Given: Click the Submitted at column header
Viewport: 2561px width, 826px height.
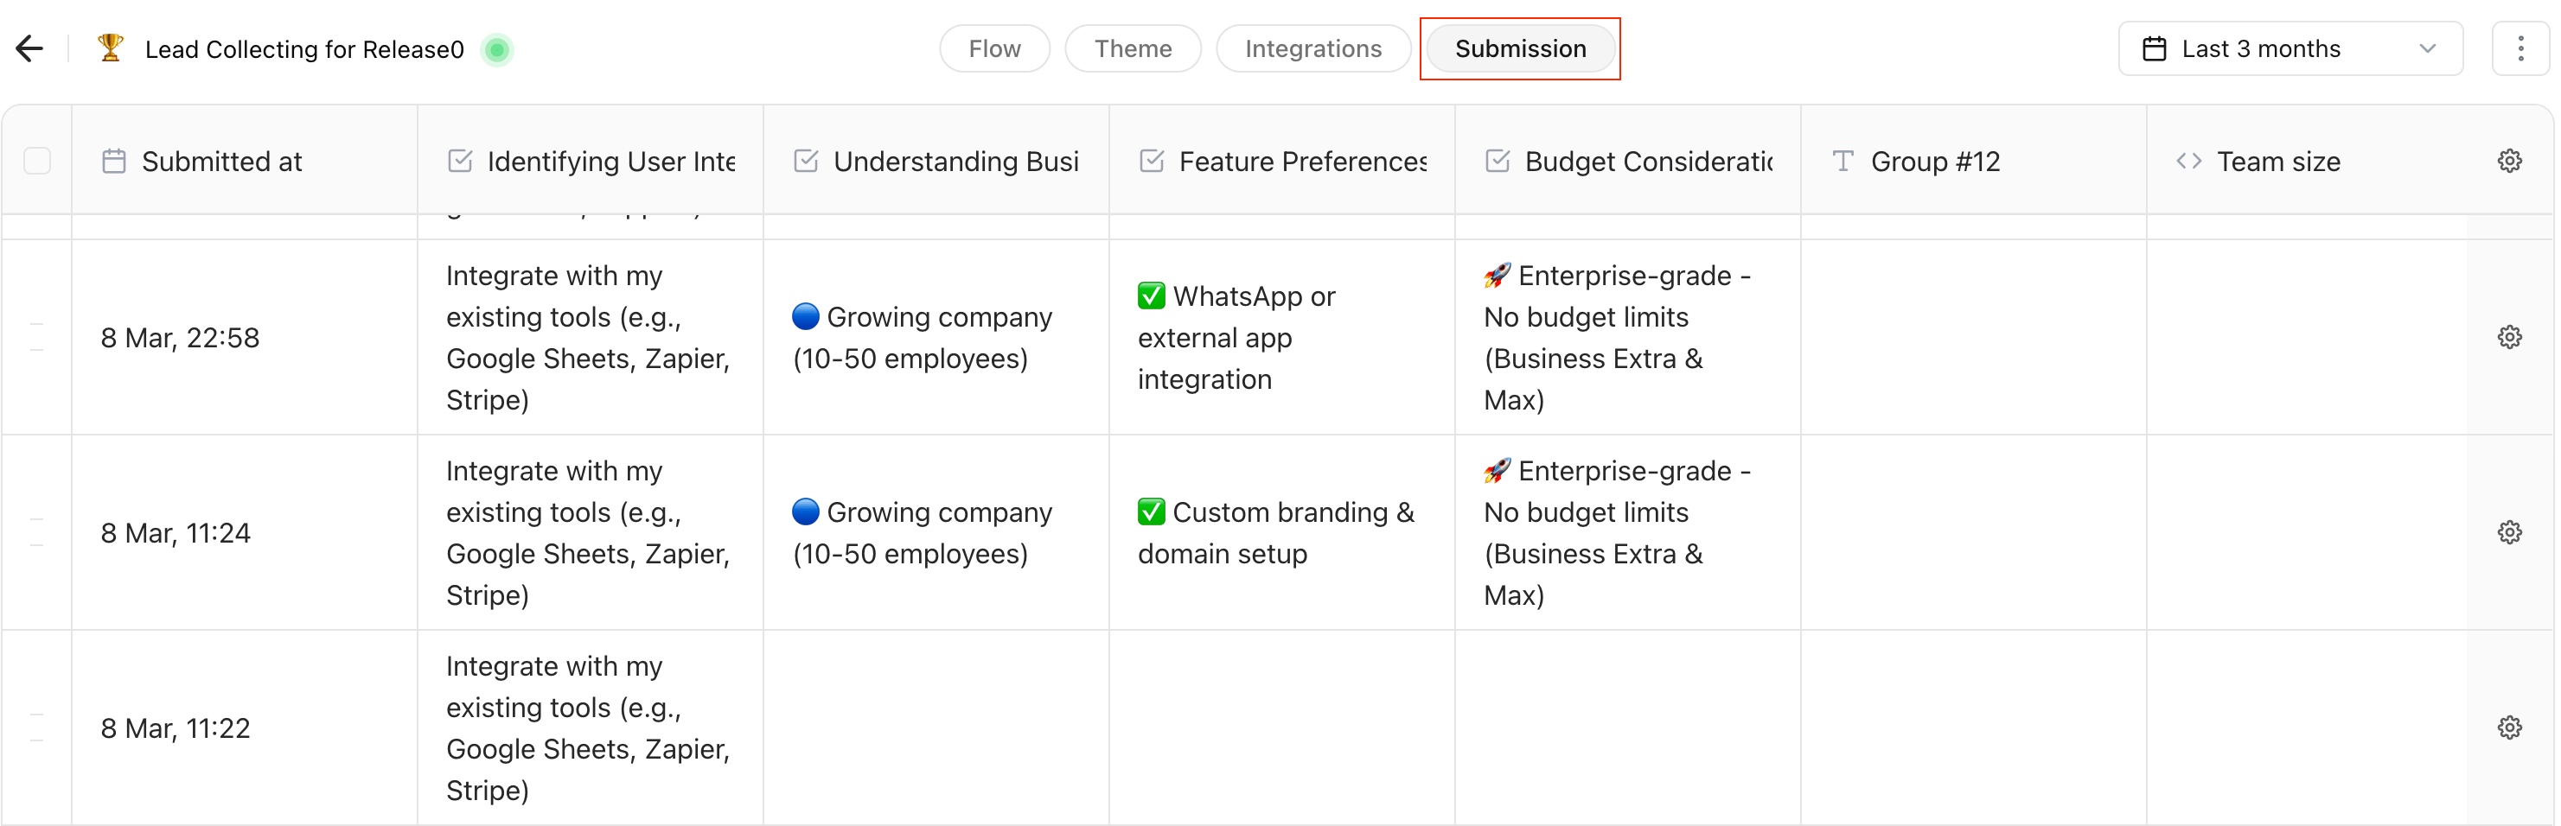Looking at the screenshot, I should [221, 161].
